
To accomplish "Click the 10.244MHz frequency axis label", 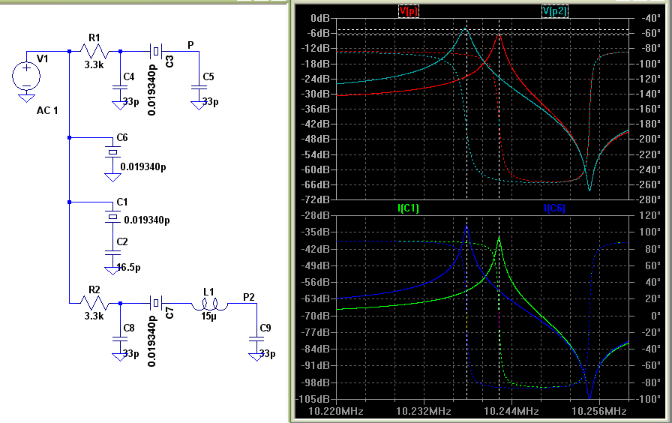I will coord(511,412).
